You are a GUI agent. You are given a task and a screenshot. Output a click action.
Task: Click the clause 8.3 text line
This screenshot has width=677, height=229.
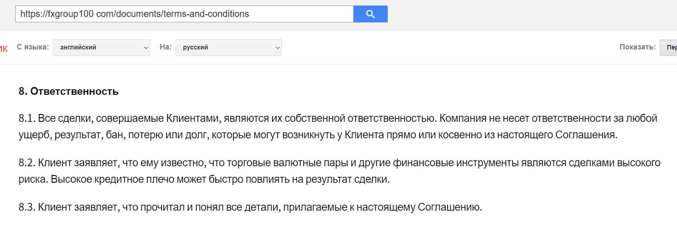[250, 207]
